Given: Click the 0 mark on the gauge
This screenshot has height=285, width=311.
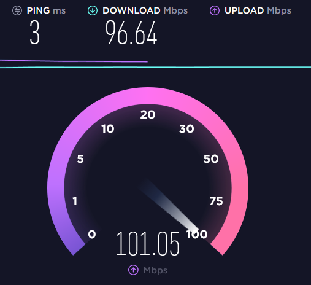Looking at the screenshot, I should 92,234.
